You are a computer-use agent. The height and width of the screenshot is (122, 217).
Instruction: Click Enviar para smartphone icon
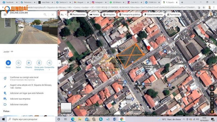[x=39, y=63]
